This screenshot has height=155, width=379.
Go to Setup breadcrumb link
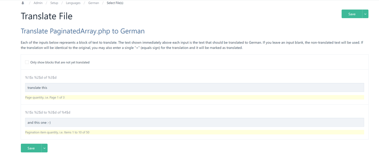click(54, 3)
